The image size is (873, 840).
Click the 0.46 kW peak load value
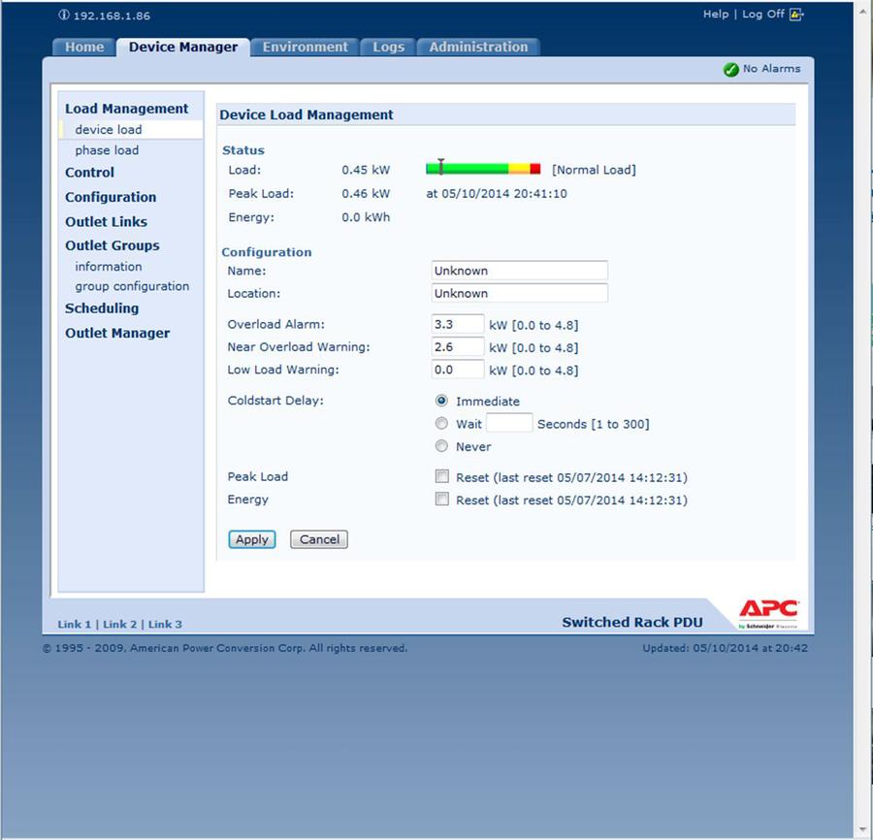366,194
